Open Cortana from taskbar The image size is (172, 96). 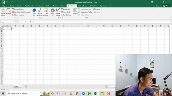52,94
